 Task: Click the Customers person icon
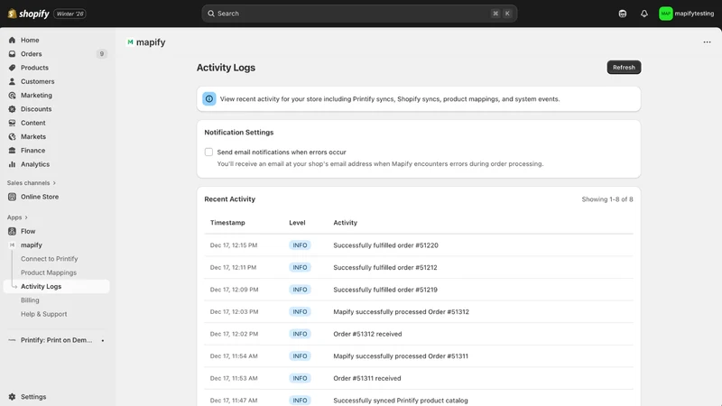click(x=12, y=81)
